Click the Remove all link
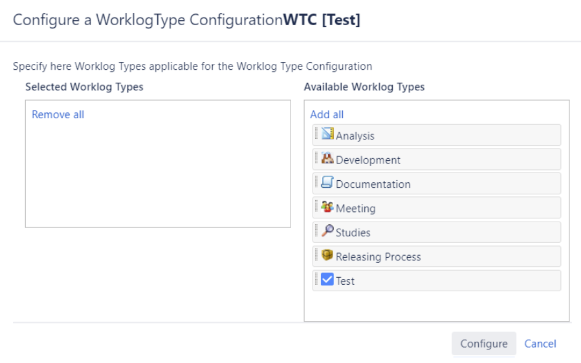 (58, 114)
